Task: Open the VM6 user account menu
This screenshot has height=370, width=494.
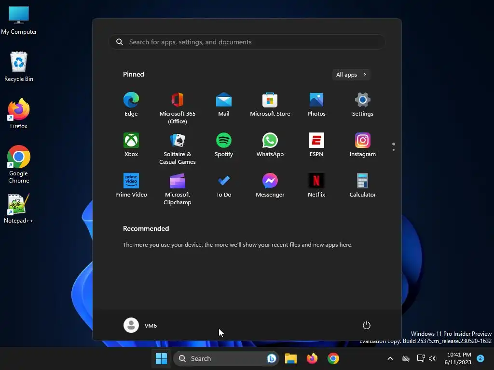Action: 140,325
